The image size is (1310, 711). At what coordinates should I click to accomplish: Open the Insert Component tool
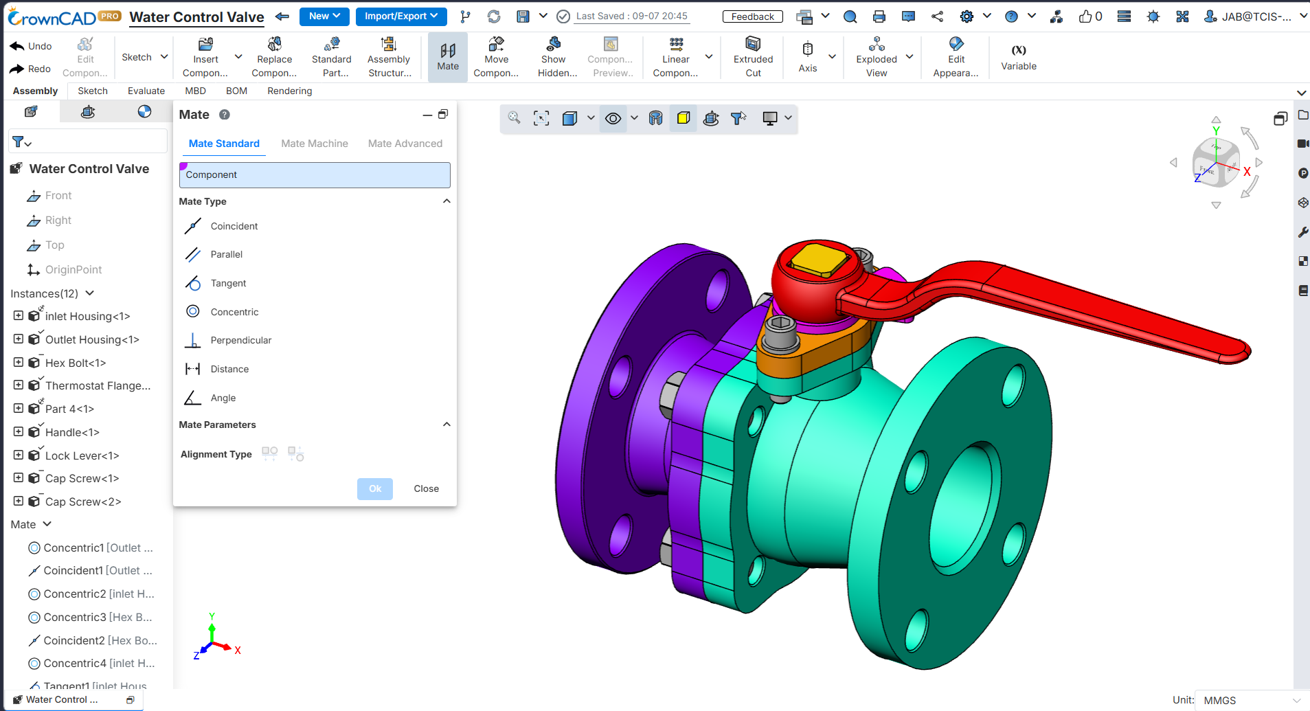coord(205,58)
